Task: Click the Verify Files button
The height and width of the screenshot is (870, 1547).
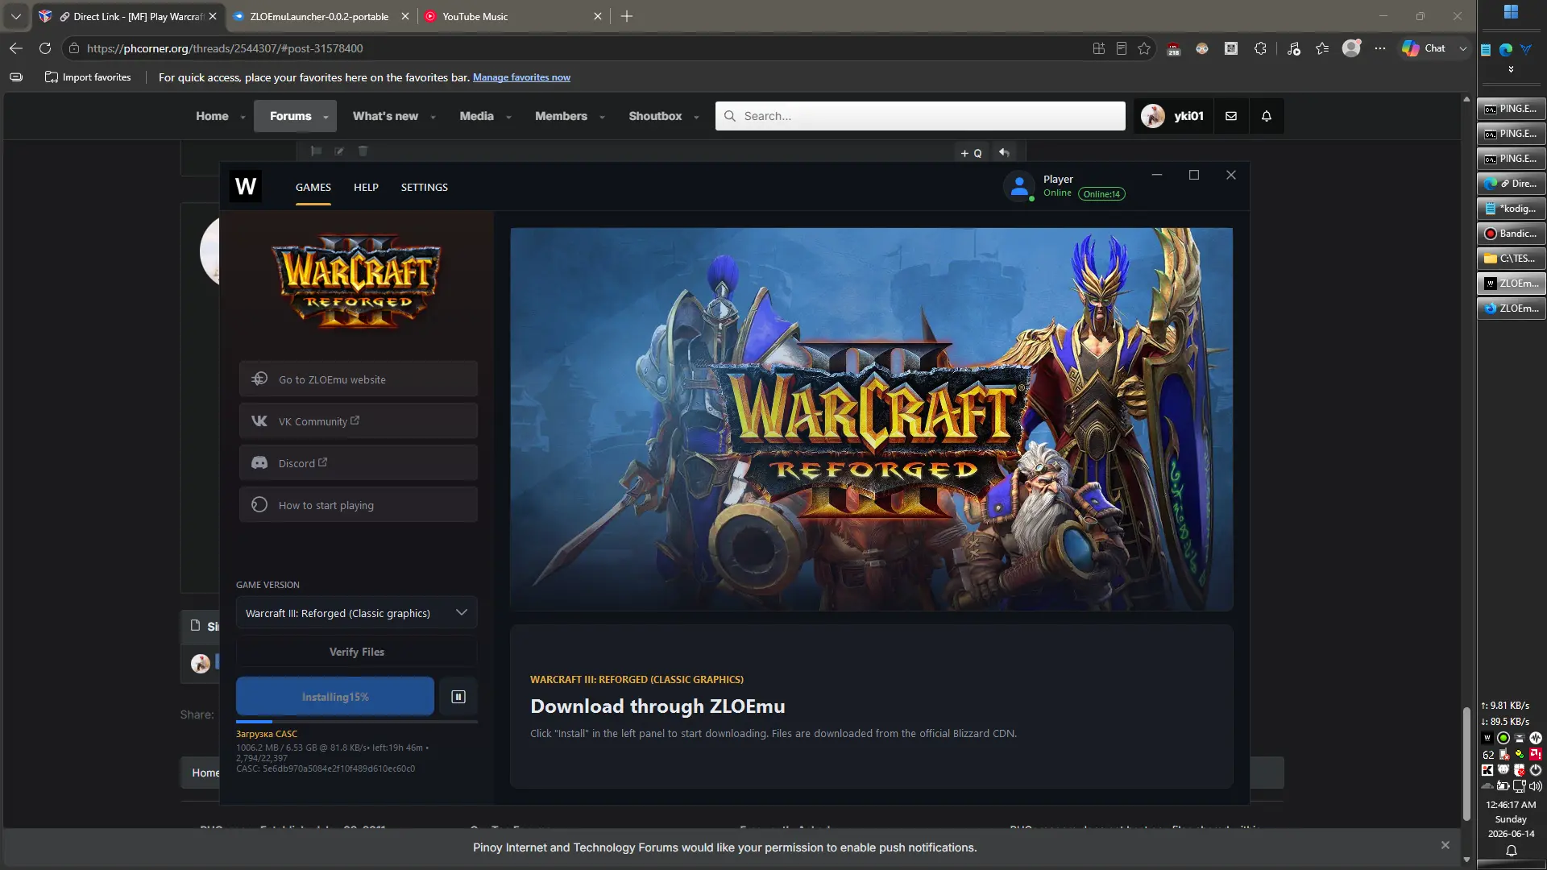Action: [x=357, y=652]
